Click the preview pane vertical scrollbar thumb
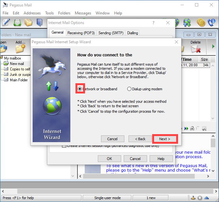219x202 pixels. (x=213, y=143)
